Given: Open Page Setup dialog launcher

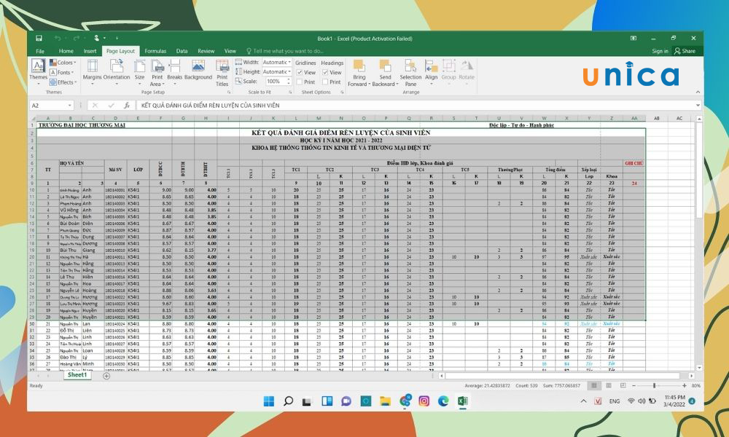Looking at the screenshot, I should tap(229, 92).
